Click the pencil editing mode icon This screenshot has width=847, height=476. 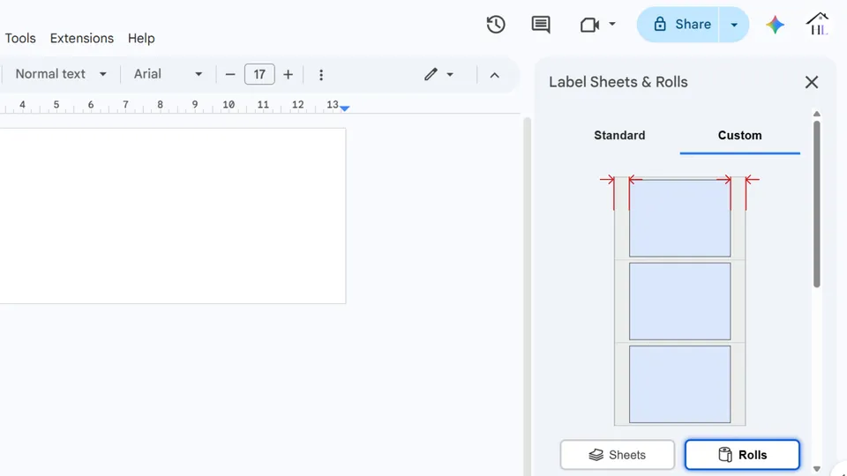point(431,74)
